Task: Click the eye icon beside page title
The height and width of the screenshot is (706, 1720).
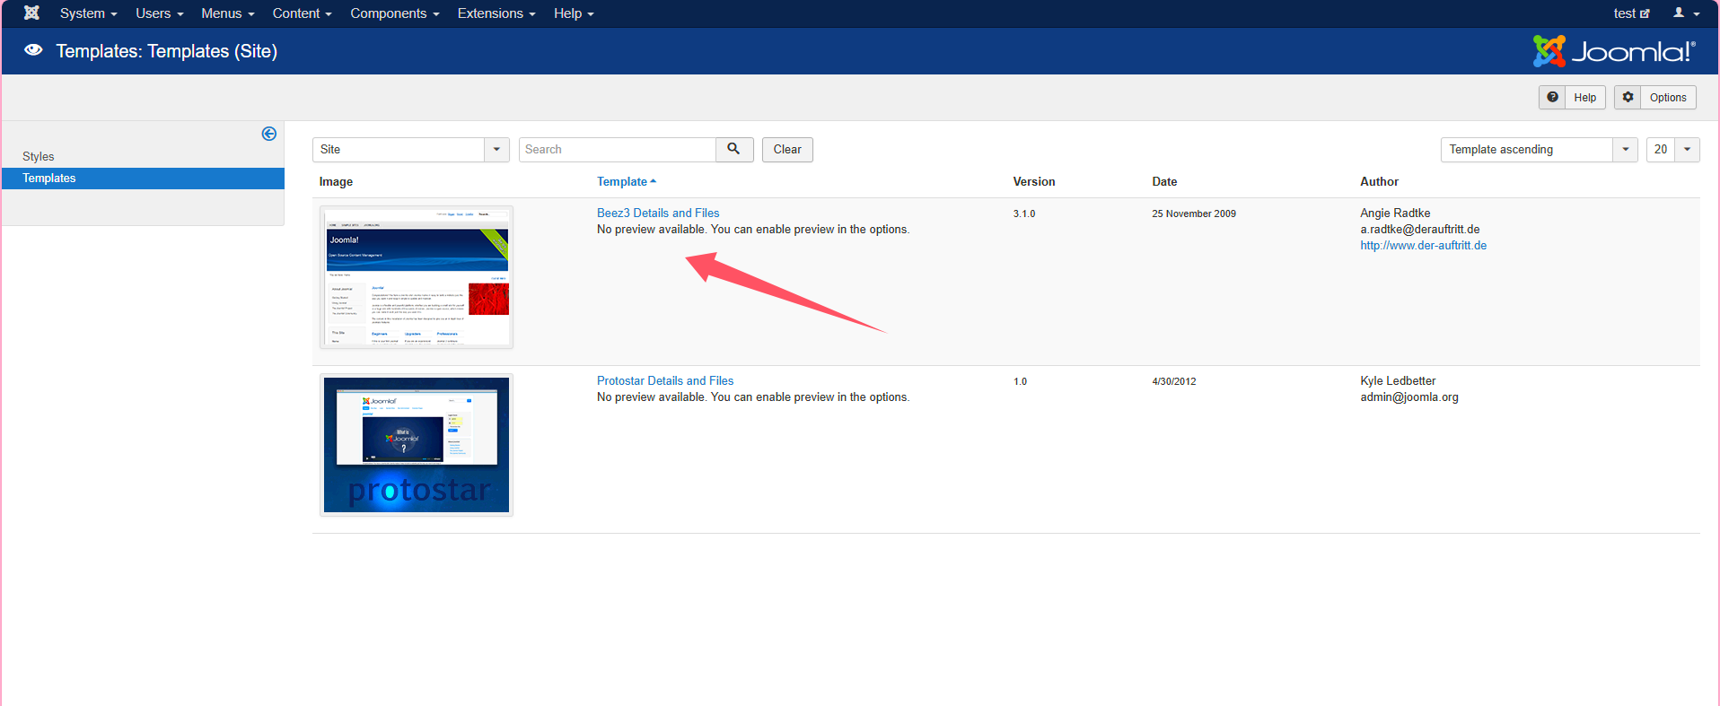Action: [33, 50]
